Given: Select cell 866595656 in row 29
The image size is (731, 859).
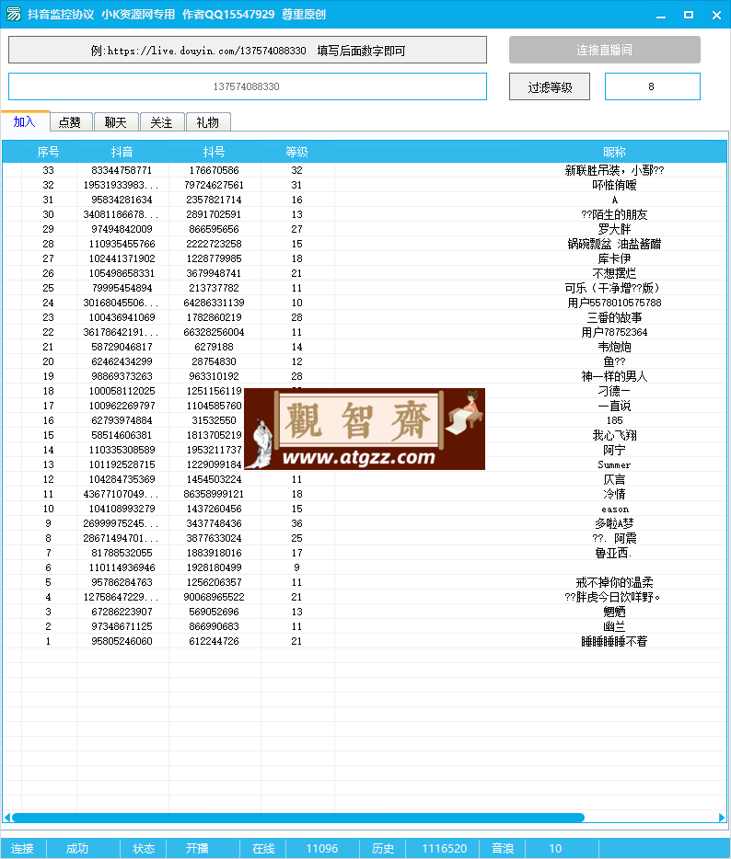Looking at the screenshot, I should tap(214, 229).
